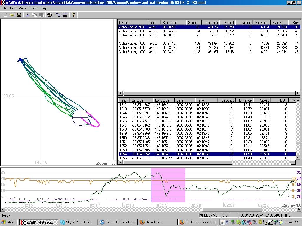302x226 pixels.
Task: Open the Tools menu
Action: pyautogui.click(x=33, y=8)
